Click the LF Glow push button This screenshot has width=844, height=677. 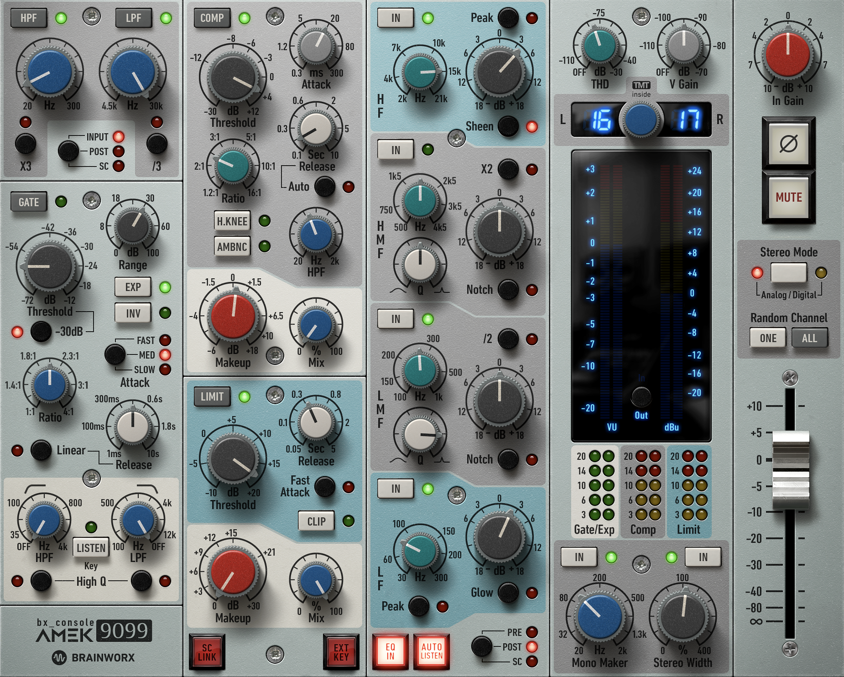point(508,593)
